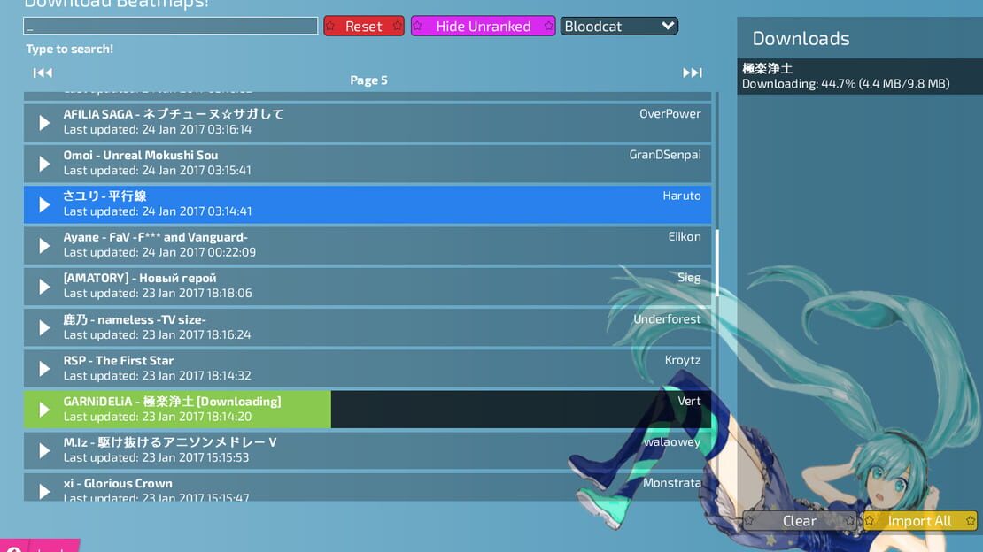Focus the beatmap search field
This screenshot has height=552, width=983.
(x=171, y=26)
